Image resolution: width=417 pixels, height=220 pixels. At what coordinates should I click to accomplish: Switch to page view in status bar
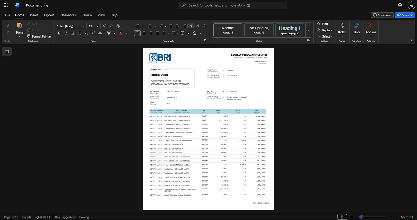click(x=342, y=217)
